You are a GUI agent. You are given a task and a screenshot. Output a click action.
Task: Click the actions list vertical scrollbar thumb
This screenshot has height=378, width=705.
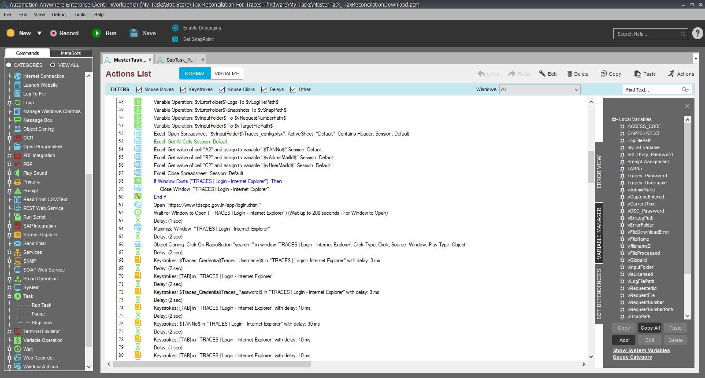tap(591, 167)
